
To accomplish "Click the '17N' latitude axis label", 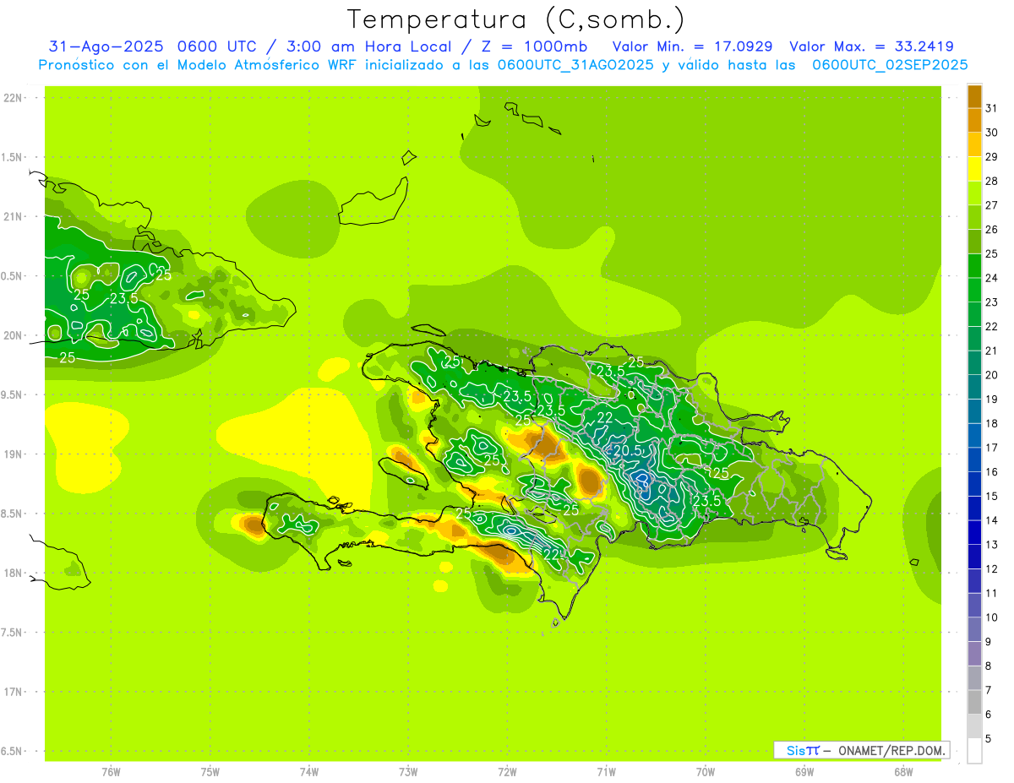I will (13, 692).
